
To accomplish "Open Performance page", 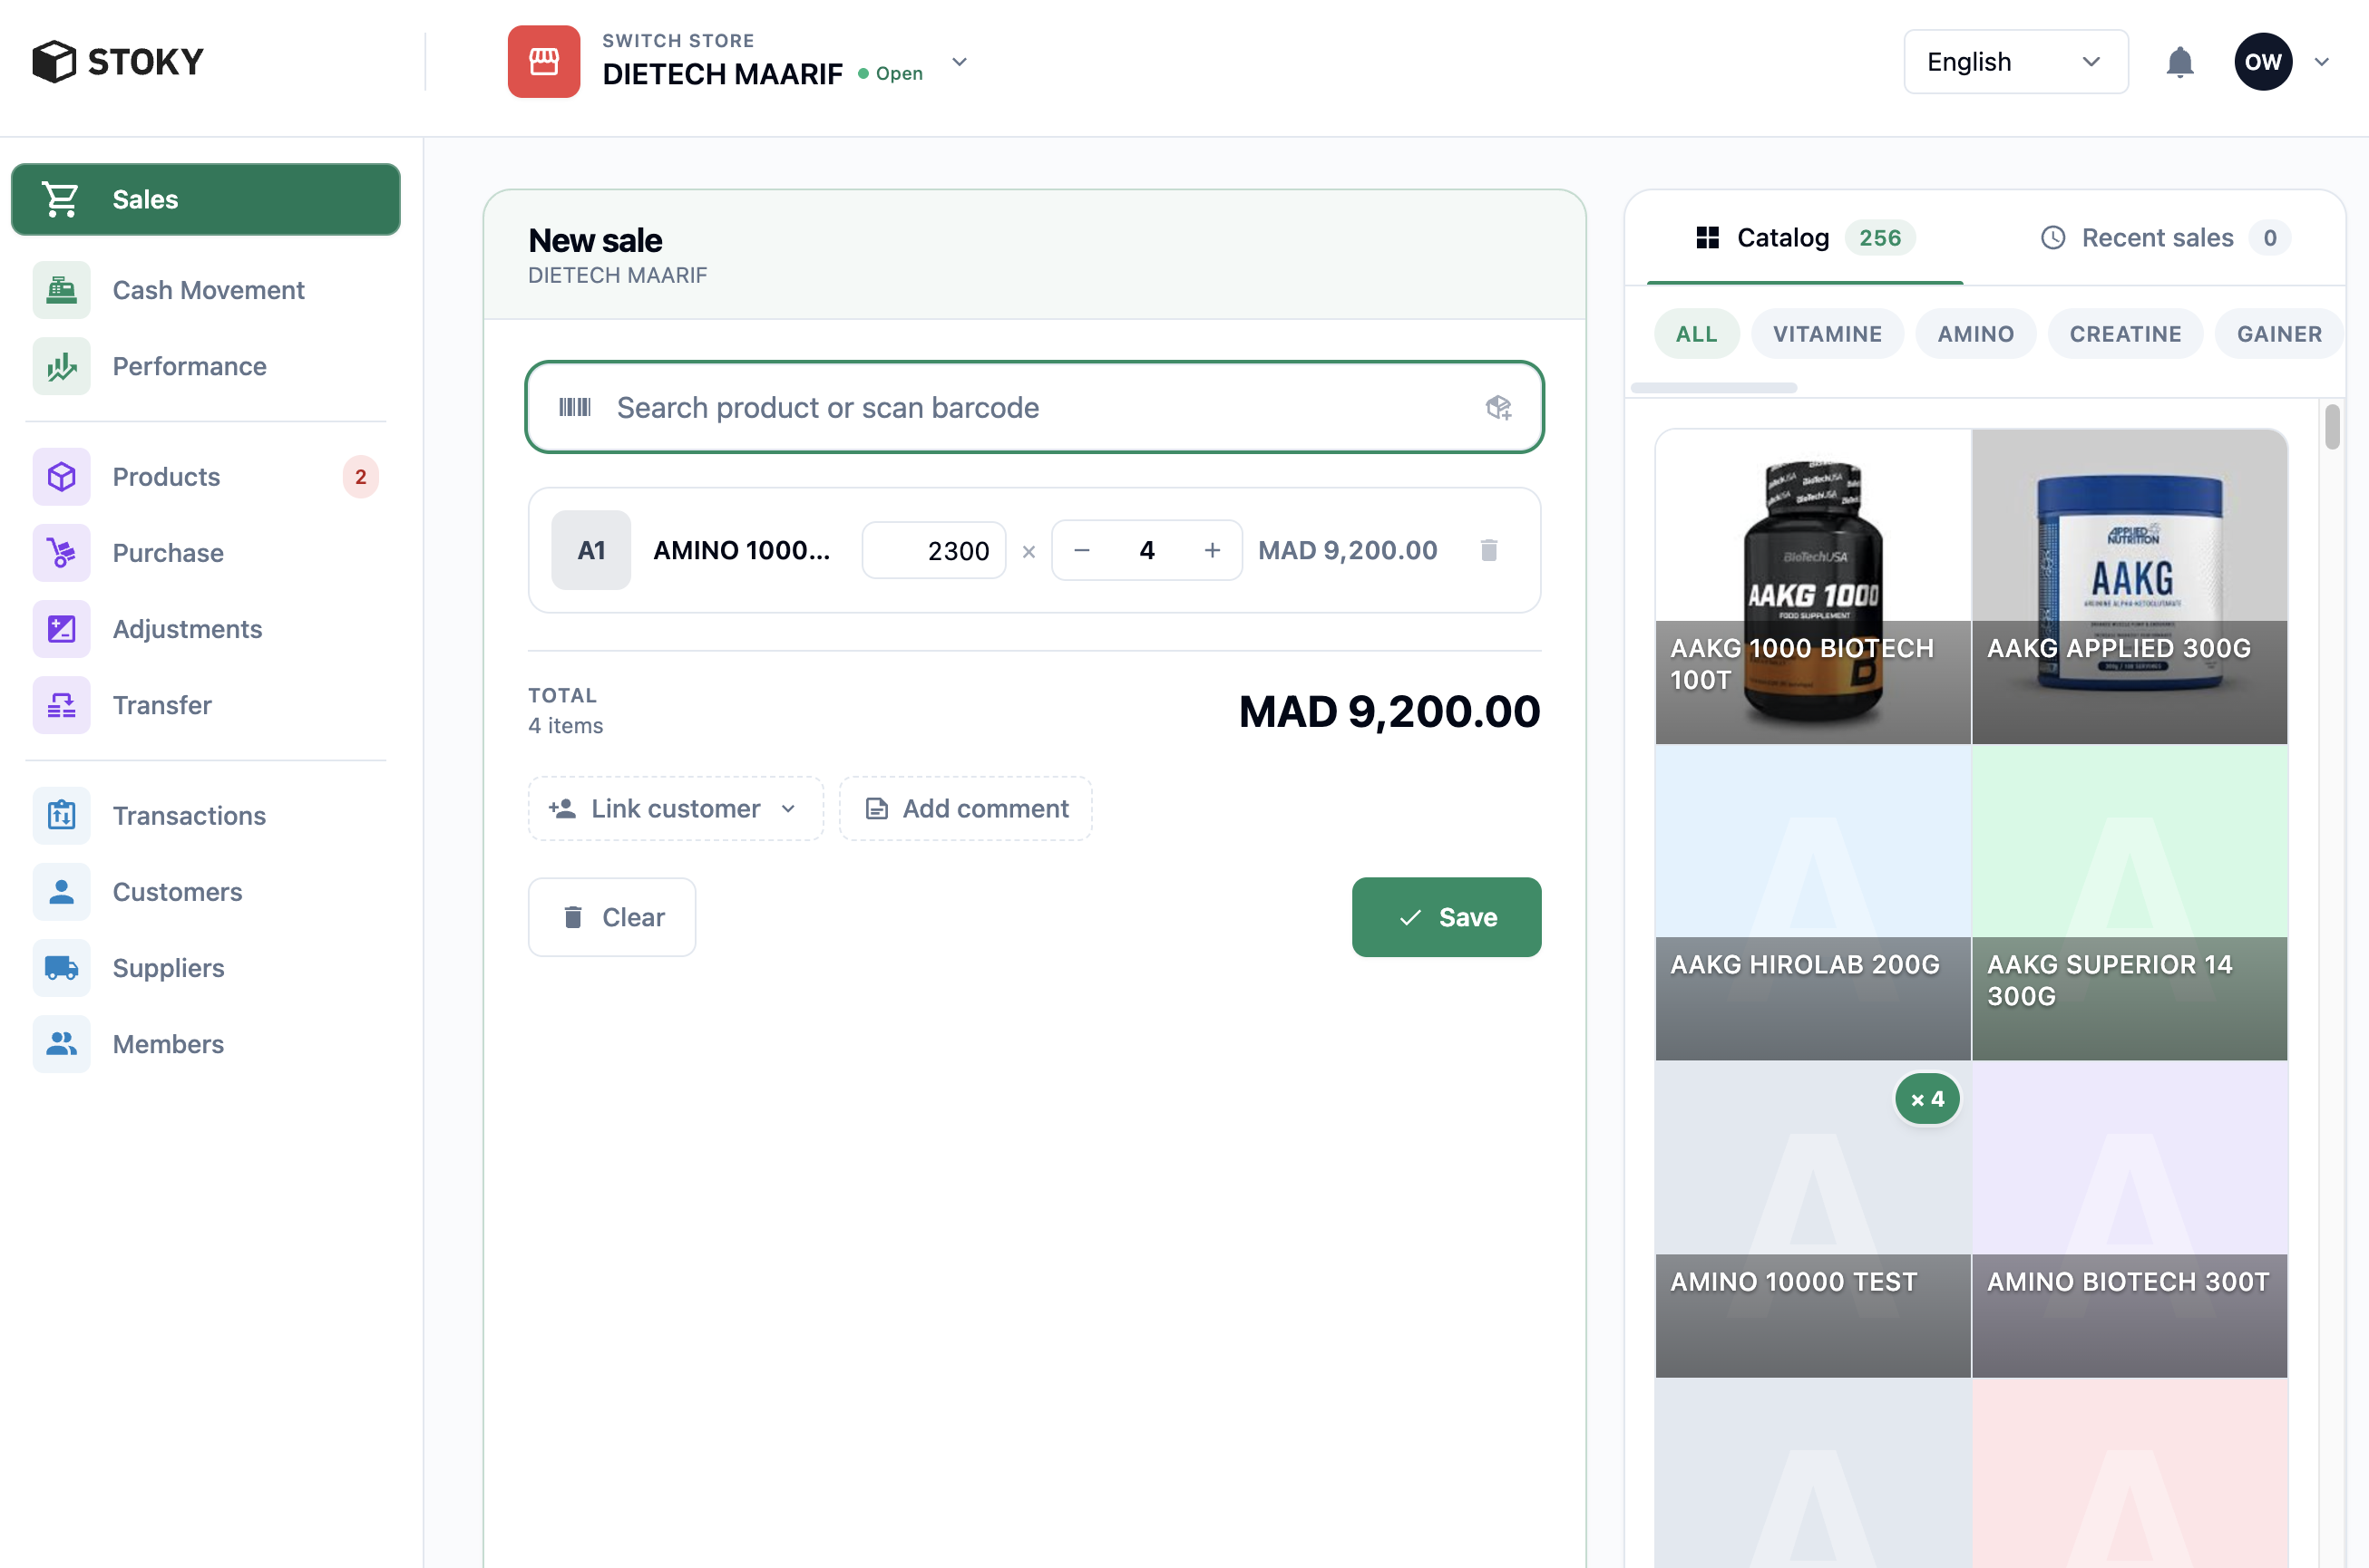I will click(205, 366).
